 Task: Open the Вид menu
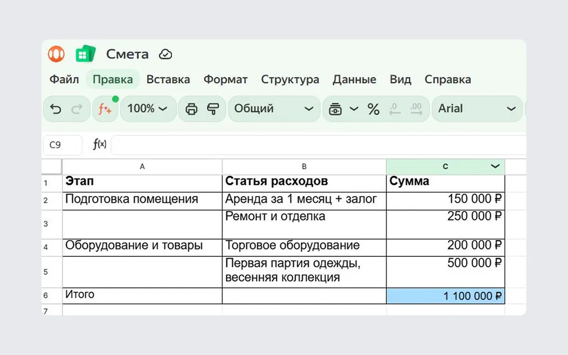click(x=400, y=79)
